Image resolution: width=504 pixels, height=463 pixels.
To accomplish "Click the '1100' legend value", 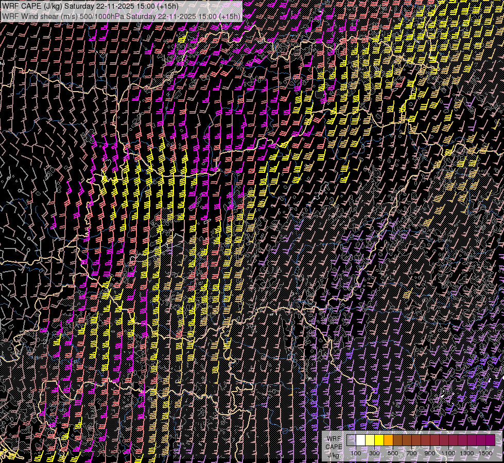I will point(448,453).
